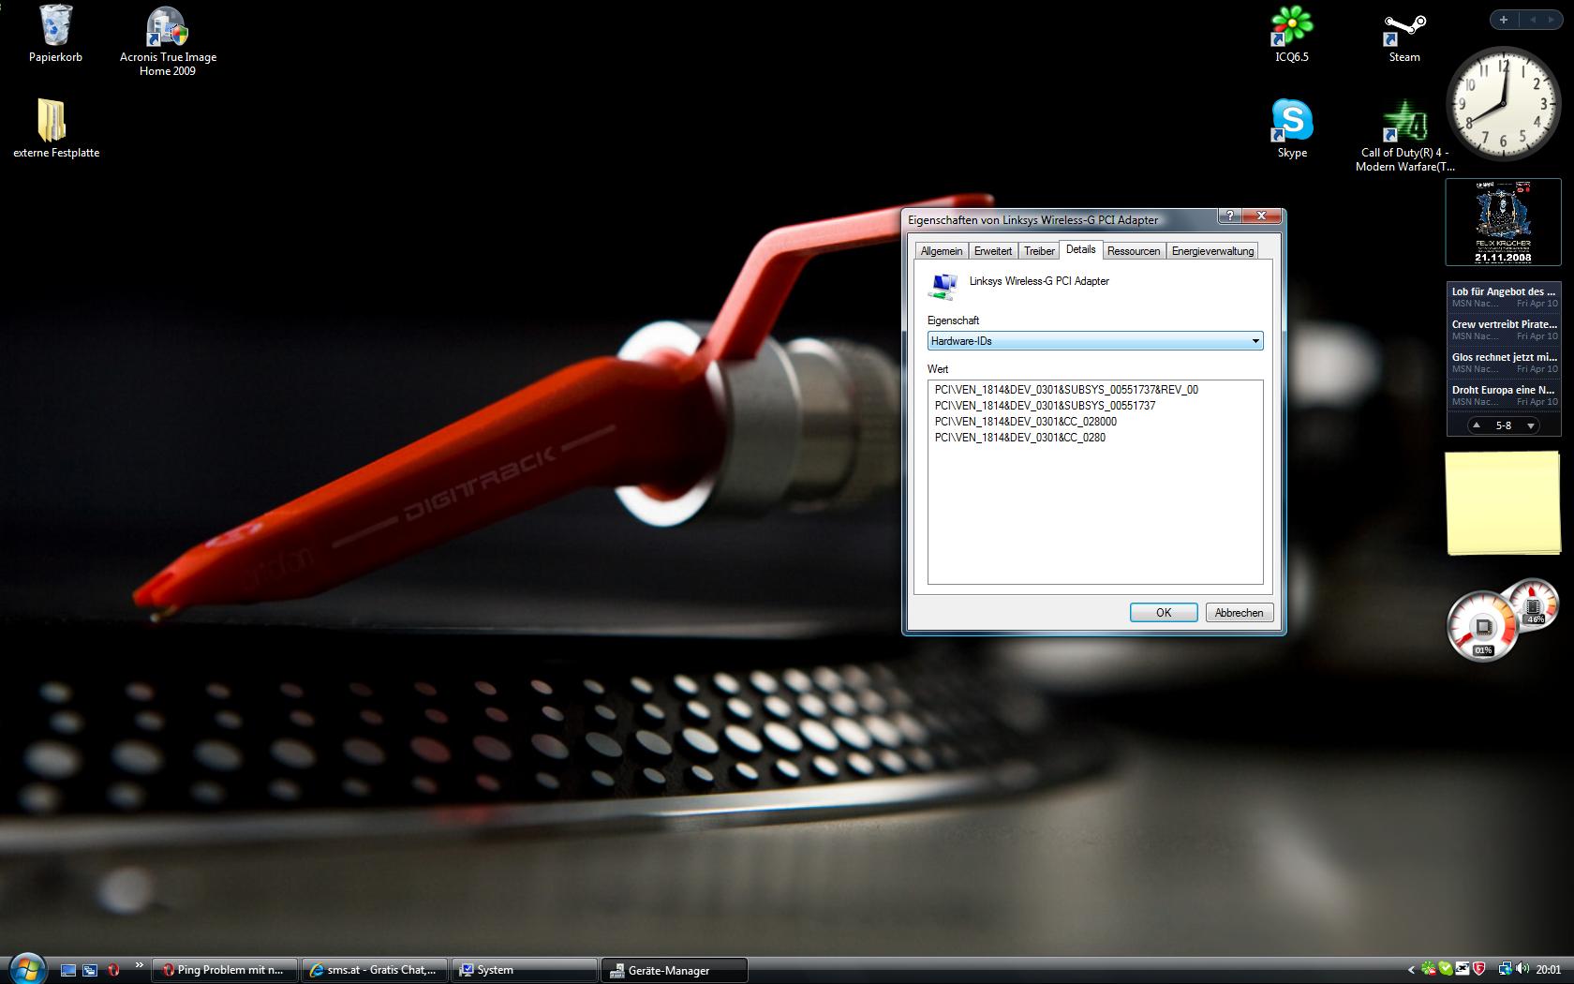The width and height of the screenshot is (1574, 984).
Task: Open the Allgemein tab
Action: pyautogui.click(x=941, y=251)
